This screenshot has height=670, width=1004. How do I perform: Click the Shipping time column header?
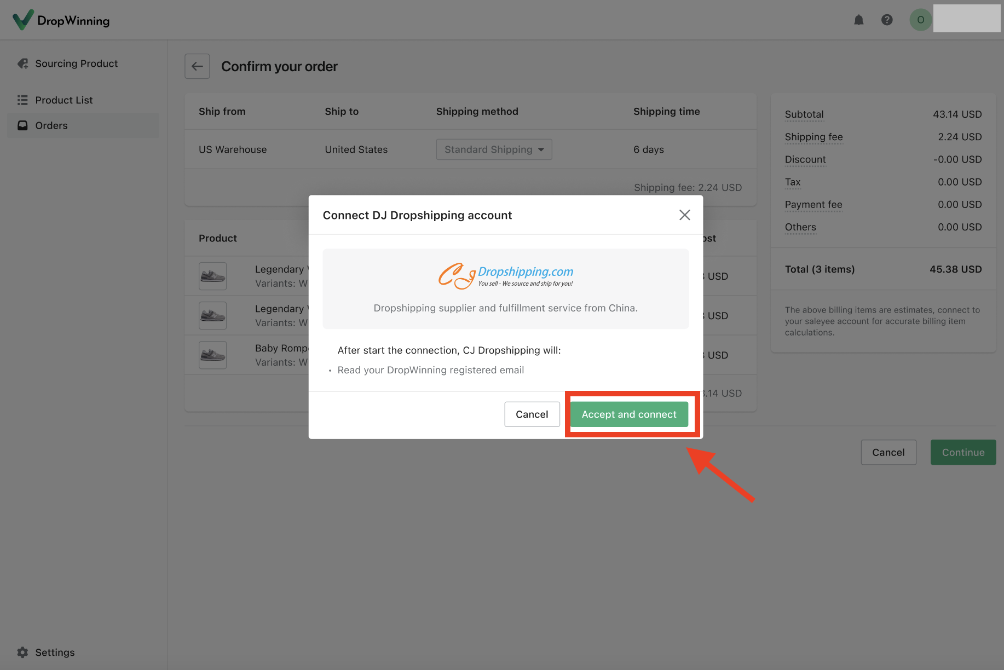[x=666, y=111]
